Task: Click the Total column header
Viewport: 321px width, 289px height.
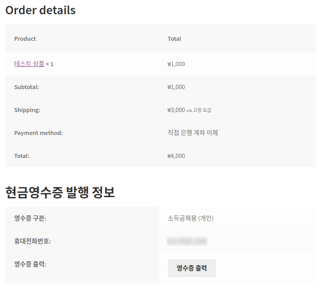Action: [x=174, y=39]
